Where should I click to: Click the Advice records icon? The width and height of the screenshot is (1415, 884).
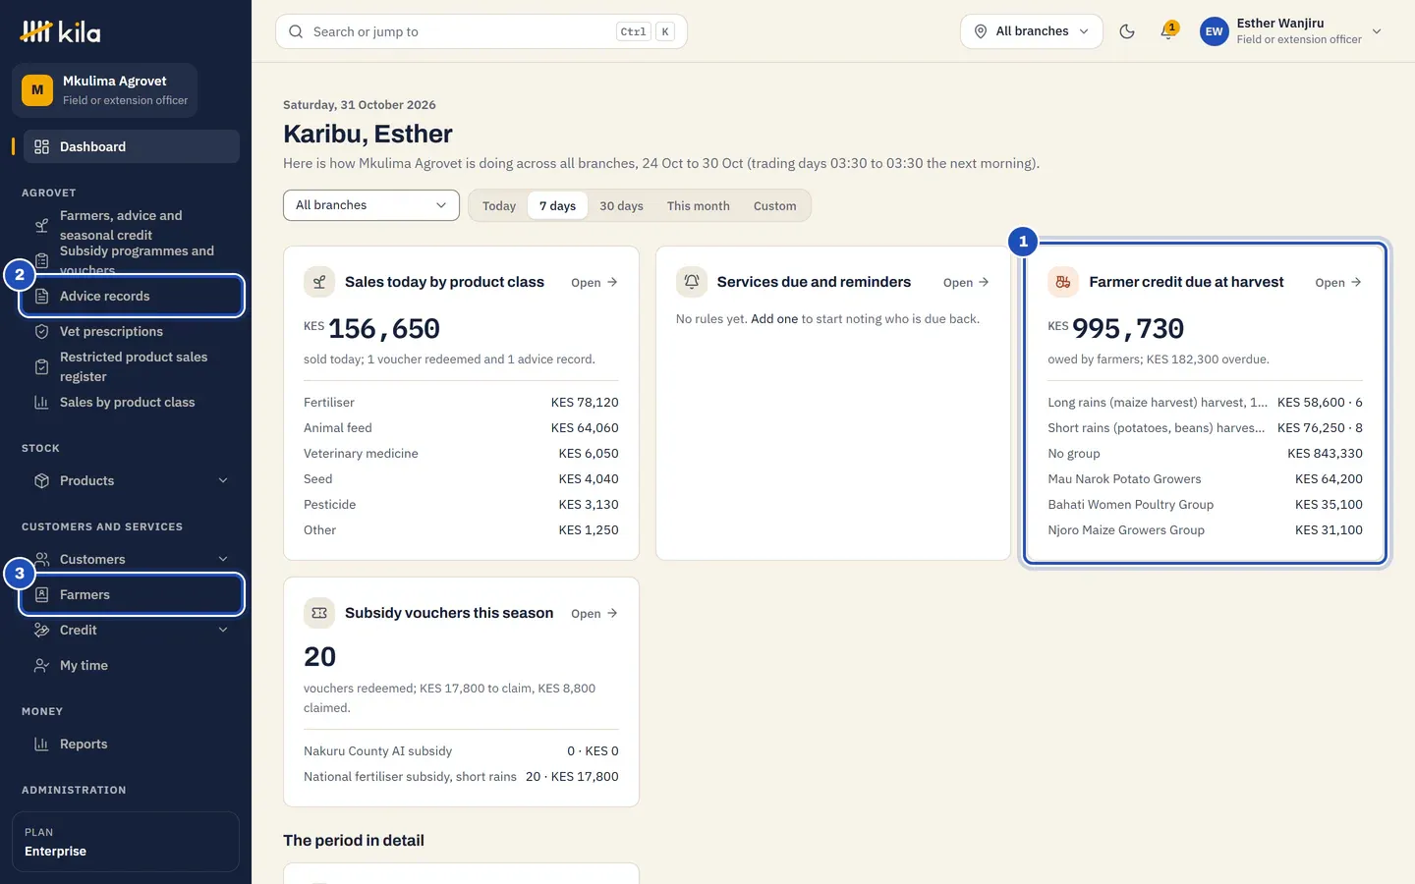pos(42,296)
